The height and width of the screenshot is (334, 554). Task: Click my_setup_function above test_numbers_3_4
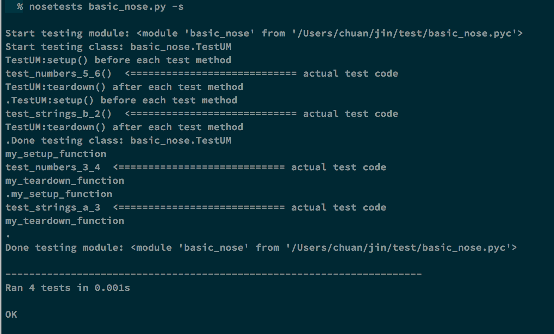[x=55, y=154]
